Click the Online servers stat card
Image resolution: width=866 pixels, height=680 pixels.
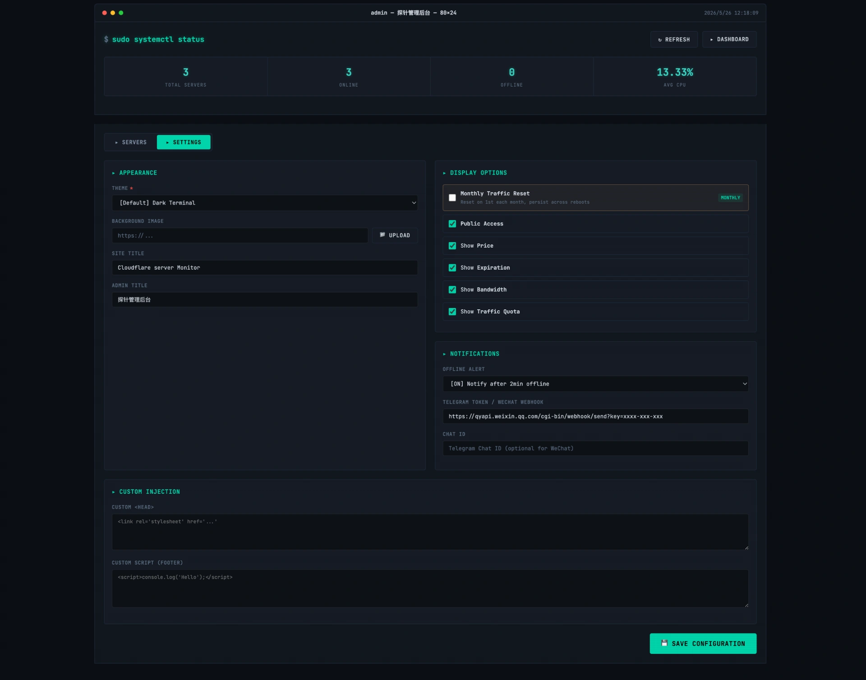pos(349,77)
